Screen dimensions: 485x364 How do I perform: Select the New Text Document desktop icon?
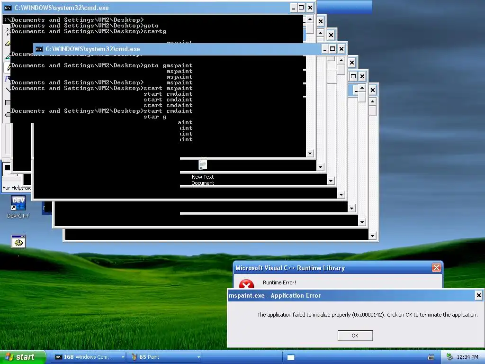tap(203, 172)
